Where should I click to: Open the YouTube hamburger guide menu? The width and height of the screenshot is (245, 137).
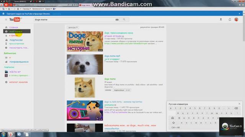coord(6,19)
